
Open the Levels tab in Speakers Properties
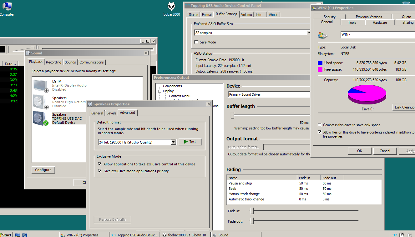[x=111, y=113]
